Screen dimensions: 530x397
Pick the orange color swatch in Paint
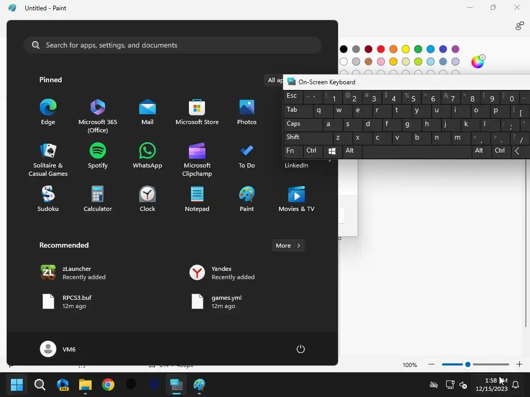coord(393,49)
